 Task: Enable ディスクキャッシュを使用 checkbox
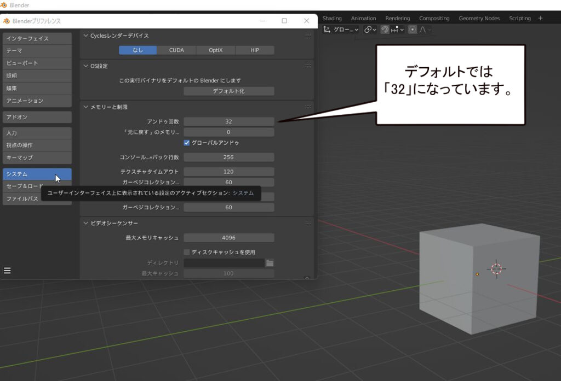pyautogui.click(x=186, y=252)
